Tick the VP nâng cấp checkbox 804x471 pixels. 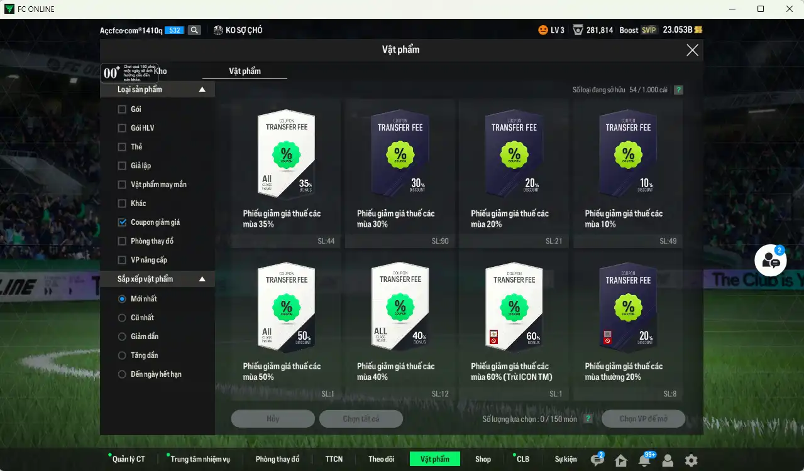(122, 260)
